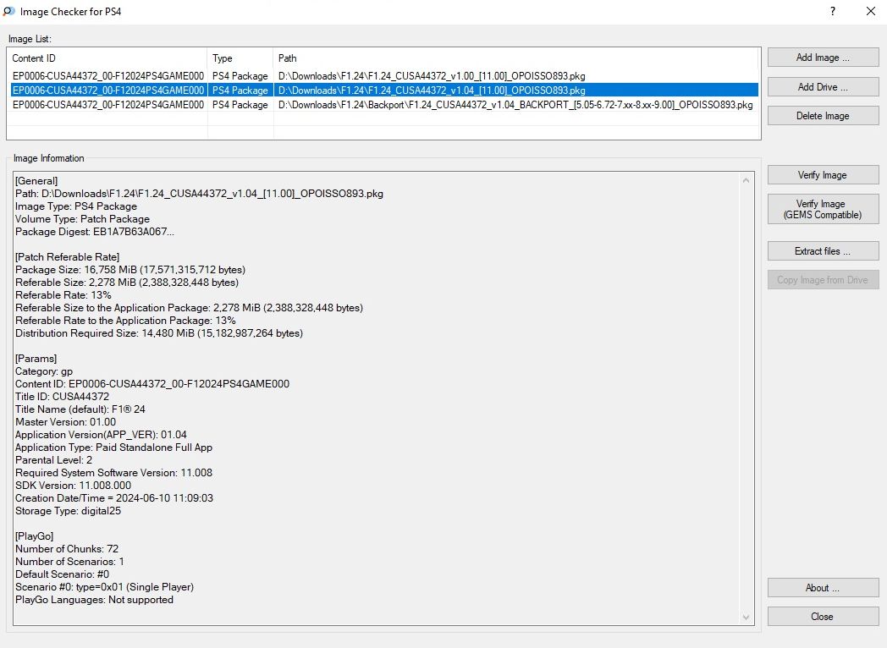Viewport: 887px width, 648px height.
Task: Click the Package Size: 16,758 MiB line
Action: click(130, 270)
